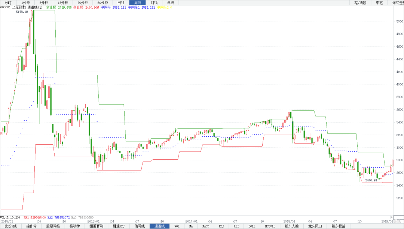Choose the 5分钟 period tab
This screenshot has height=229, width=404.
coord(44,3)
